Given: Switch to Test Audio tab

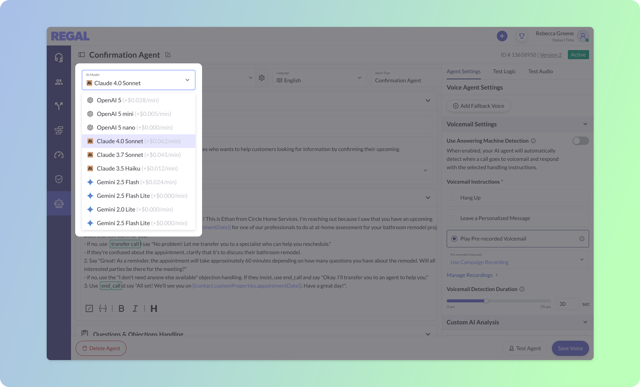Looking at the screenshot, I should (540, 71).
